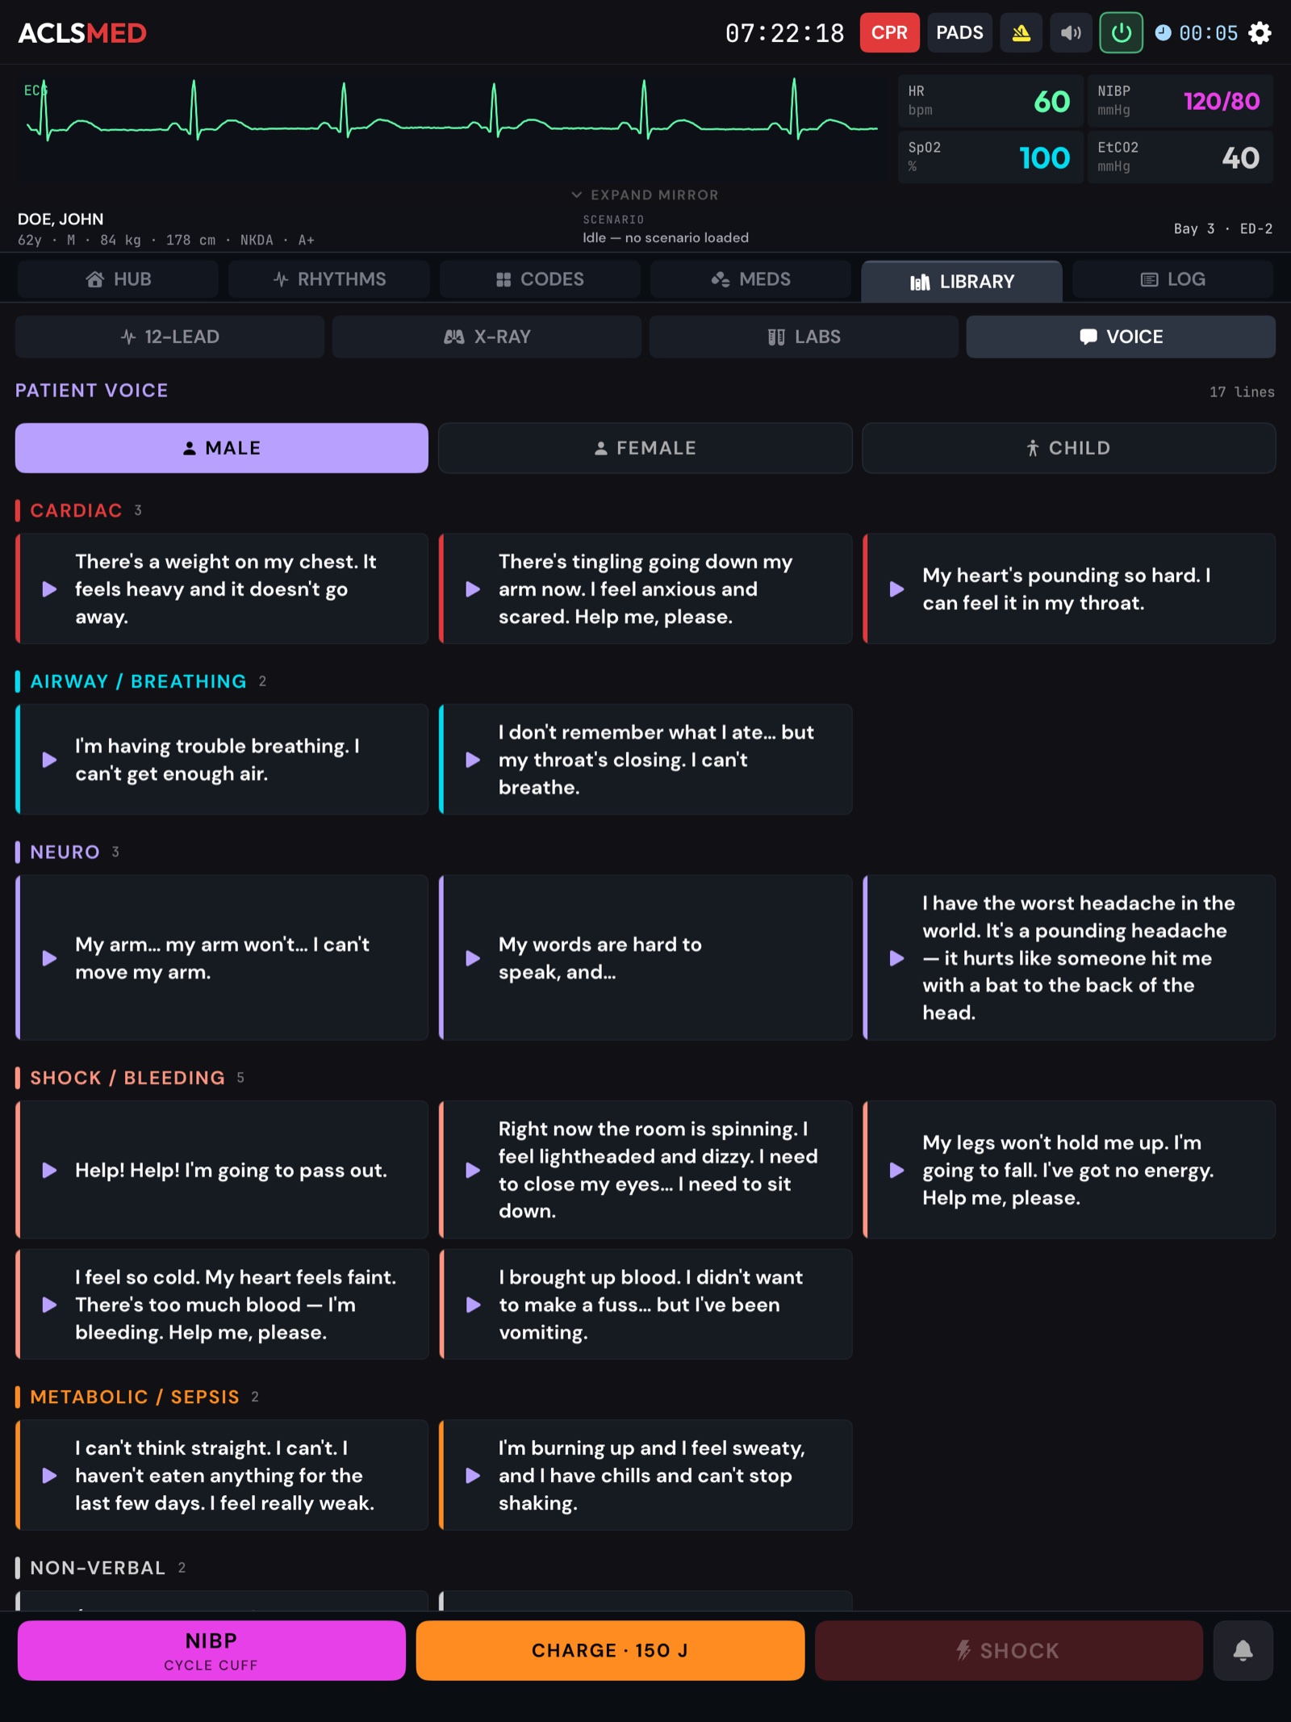Select the CHILD voice option
1291x1722 pixels.
1069,448
